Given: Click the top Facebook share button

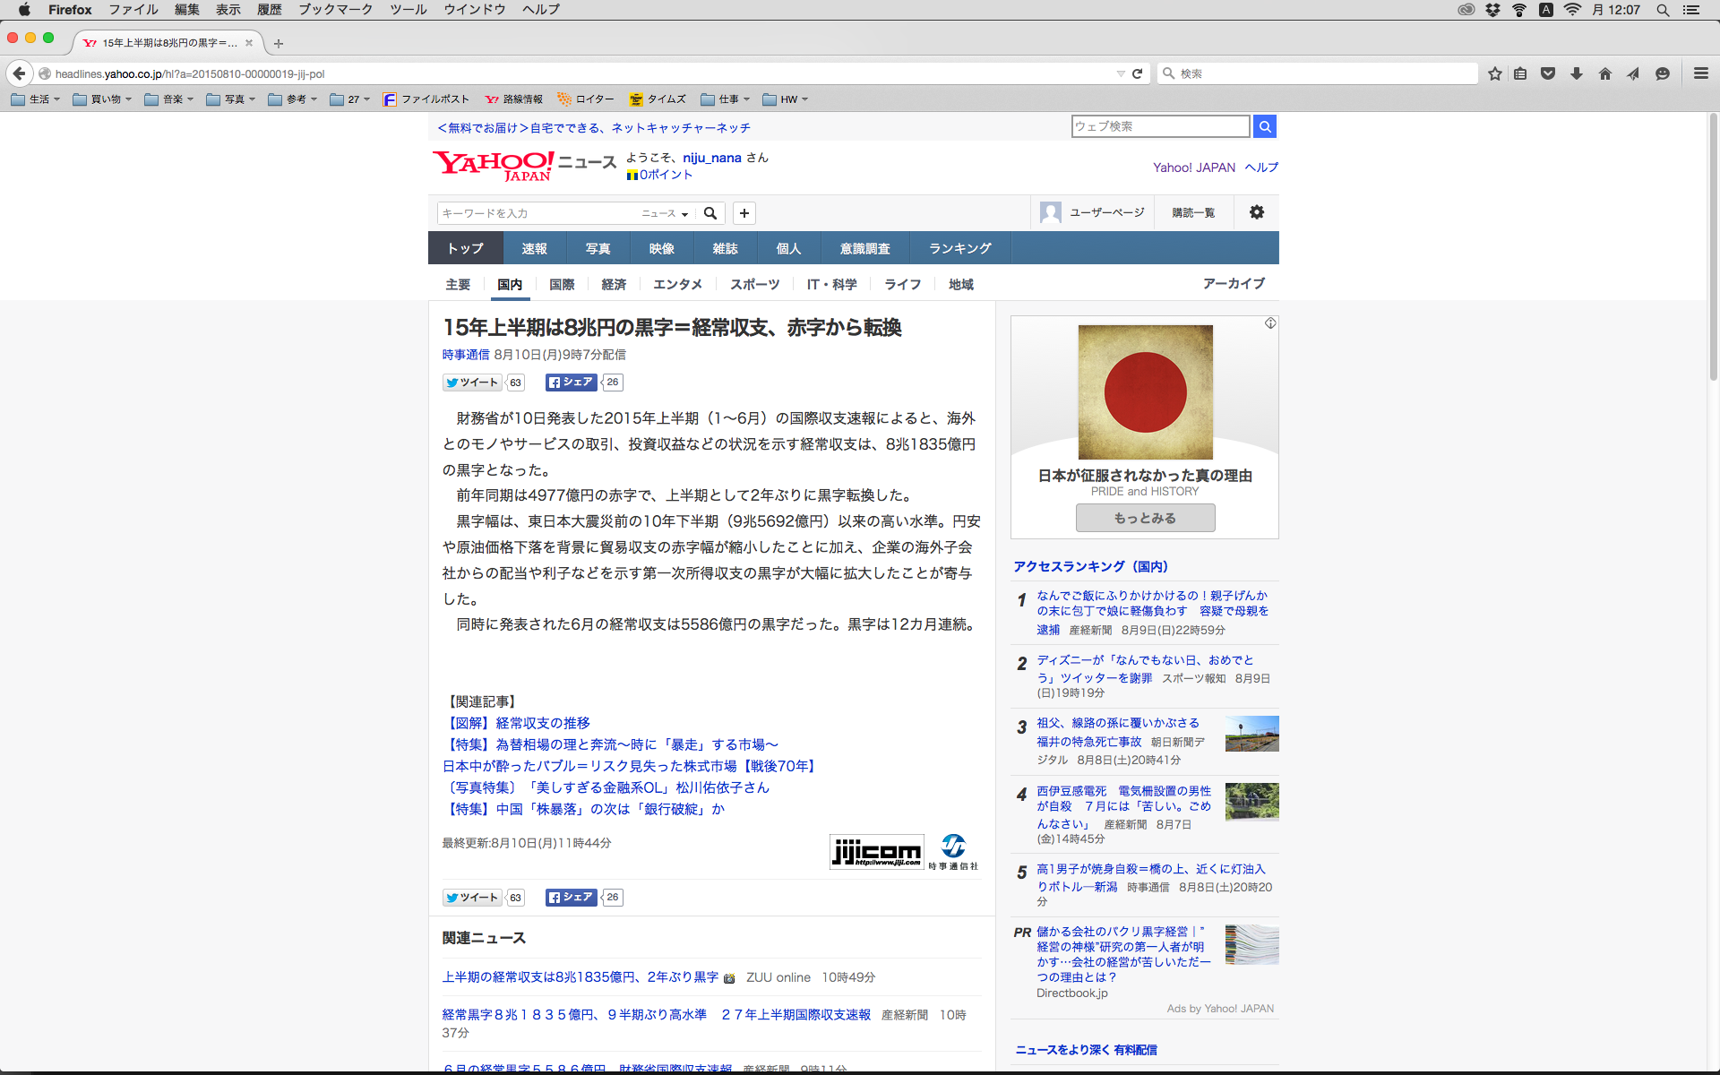Looking at the screenshot, I should click(571, 383).
